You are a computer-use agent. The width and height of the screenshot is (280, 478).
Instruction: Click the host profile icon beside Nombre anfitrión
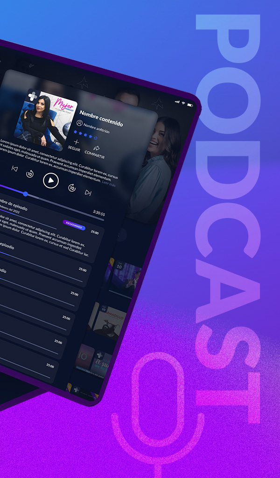click(79, 123)
